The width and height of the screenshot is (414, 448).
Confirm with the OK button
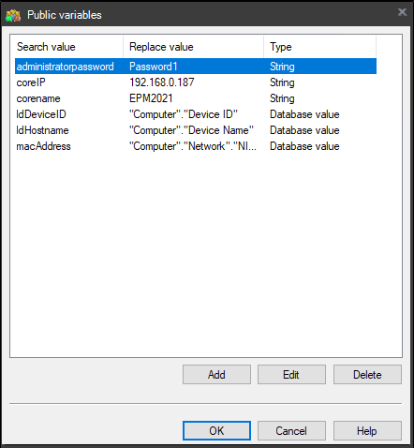click(216, 431)
